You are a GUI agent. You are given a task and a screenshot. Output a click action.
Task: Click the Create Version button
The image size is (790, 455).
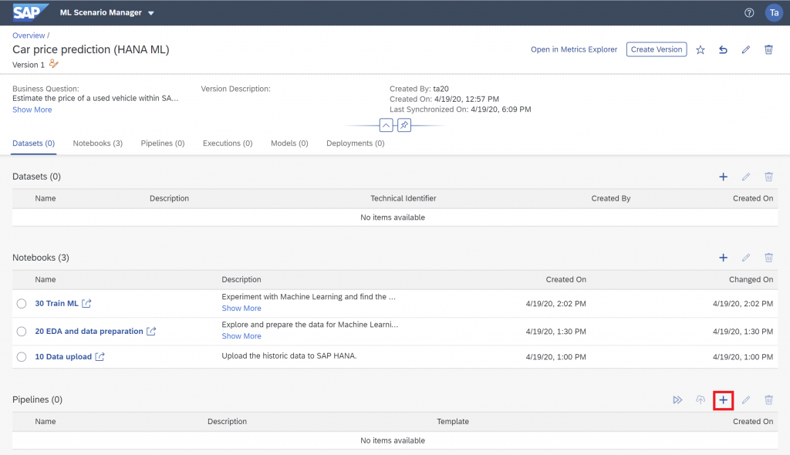click(657, 49)
